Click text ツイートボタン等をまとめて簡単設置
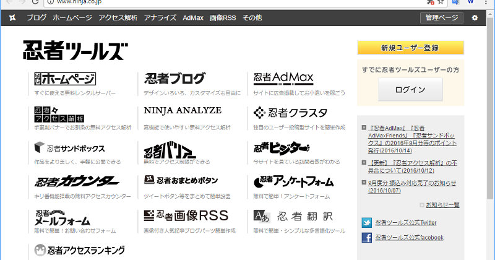The width and height of the screenshot is (495, 260). tap(187, 196)
